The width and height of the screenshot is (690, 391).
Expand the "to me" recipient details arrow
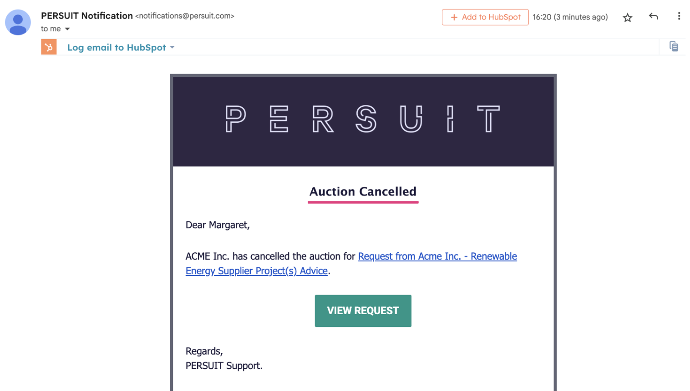[67, 29]
